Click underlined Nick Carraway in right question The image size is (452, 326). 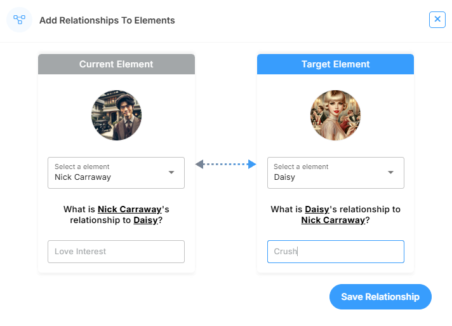tap(333, 221)
